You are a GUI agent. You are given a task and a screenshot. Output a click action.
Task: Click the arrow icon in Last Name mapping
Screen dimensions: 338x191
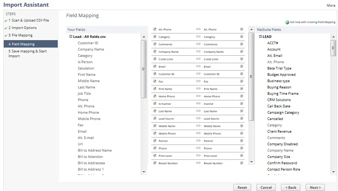pos(198,111)
